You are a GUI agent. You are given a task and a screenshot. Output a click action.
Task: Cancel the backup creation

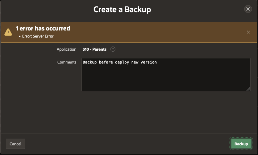[15, 144]
